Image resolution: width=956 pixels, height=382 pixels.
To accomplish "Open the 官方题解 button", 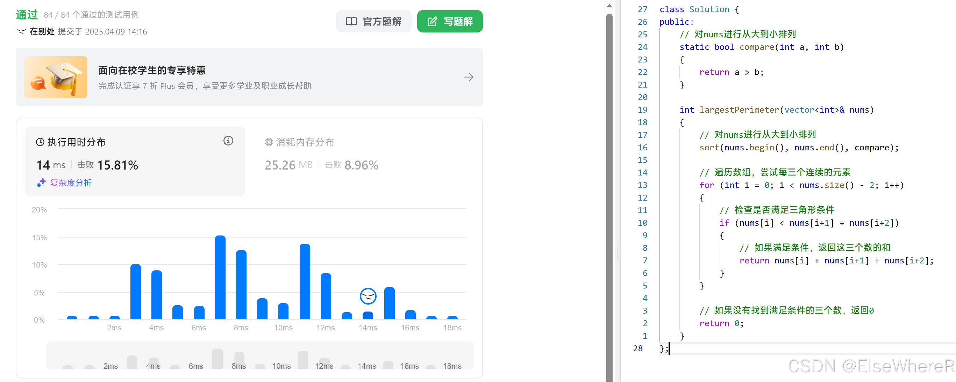I will (x=373, y=22).
